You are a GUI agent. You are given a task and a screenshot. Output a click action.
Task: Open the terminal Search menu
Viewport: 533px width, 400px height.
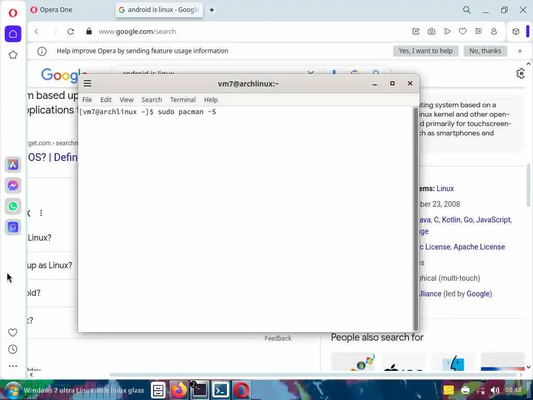click(x=151, y=99)
